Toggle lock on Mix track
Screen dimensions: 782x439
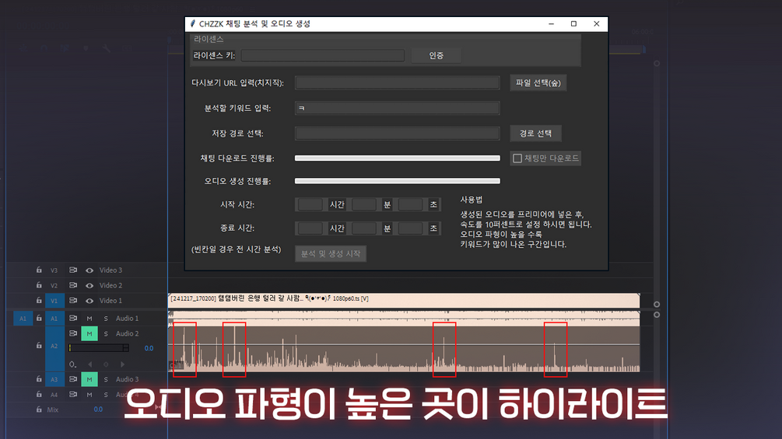(x=39, y=409)
